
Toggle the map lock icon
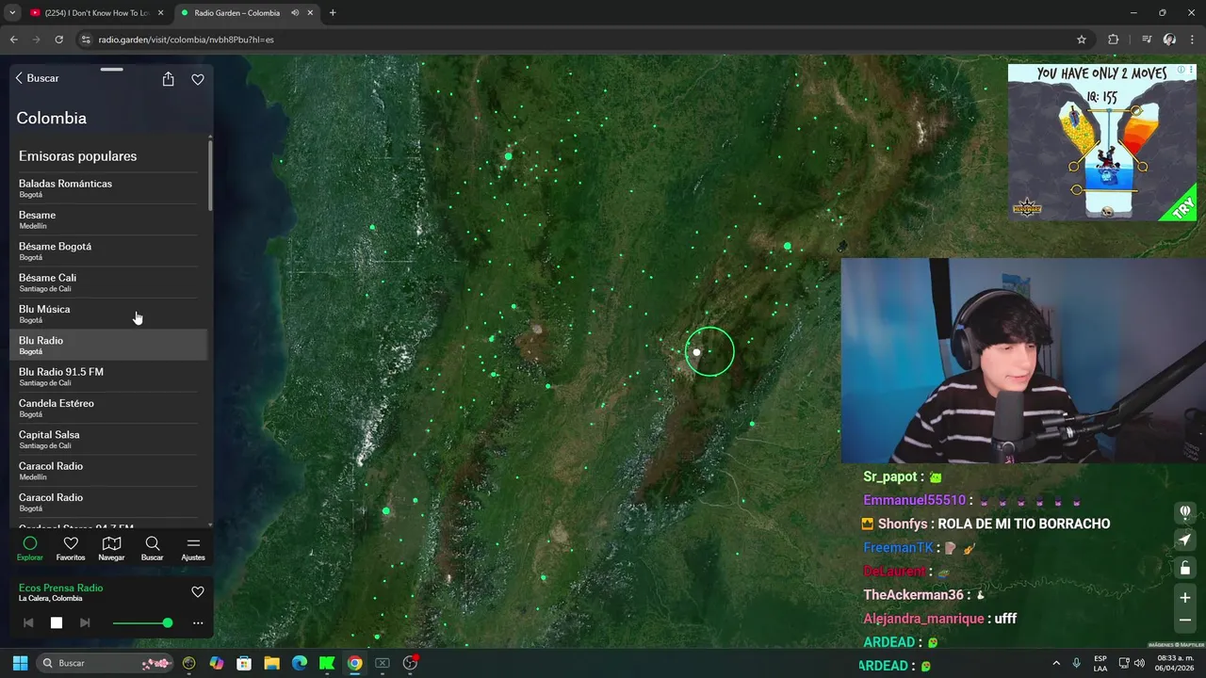[1185, 568]
